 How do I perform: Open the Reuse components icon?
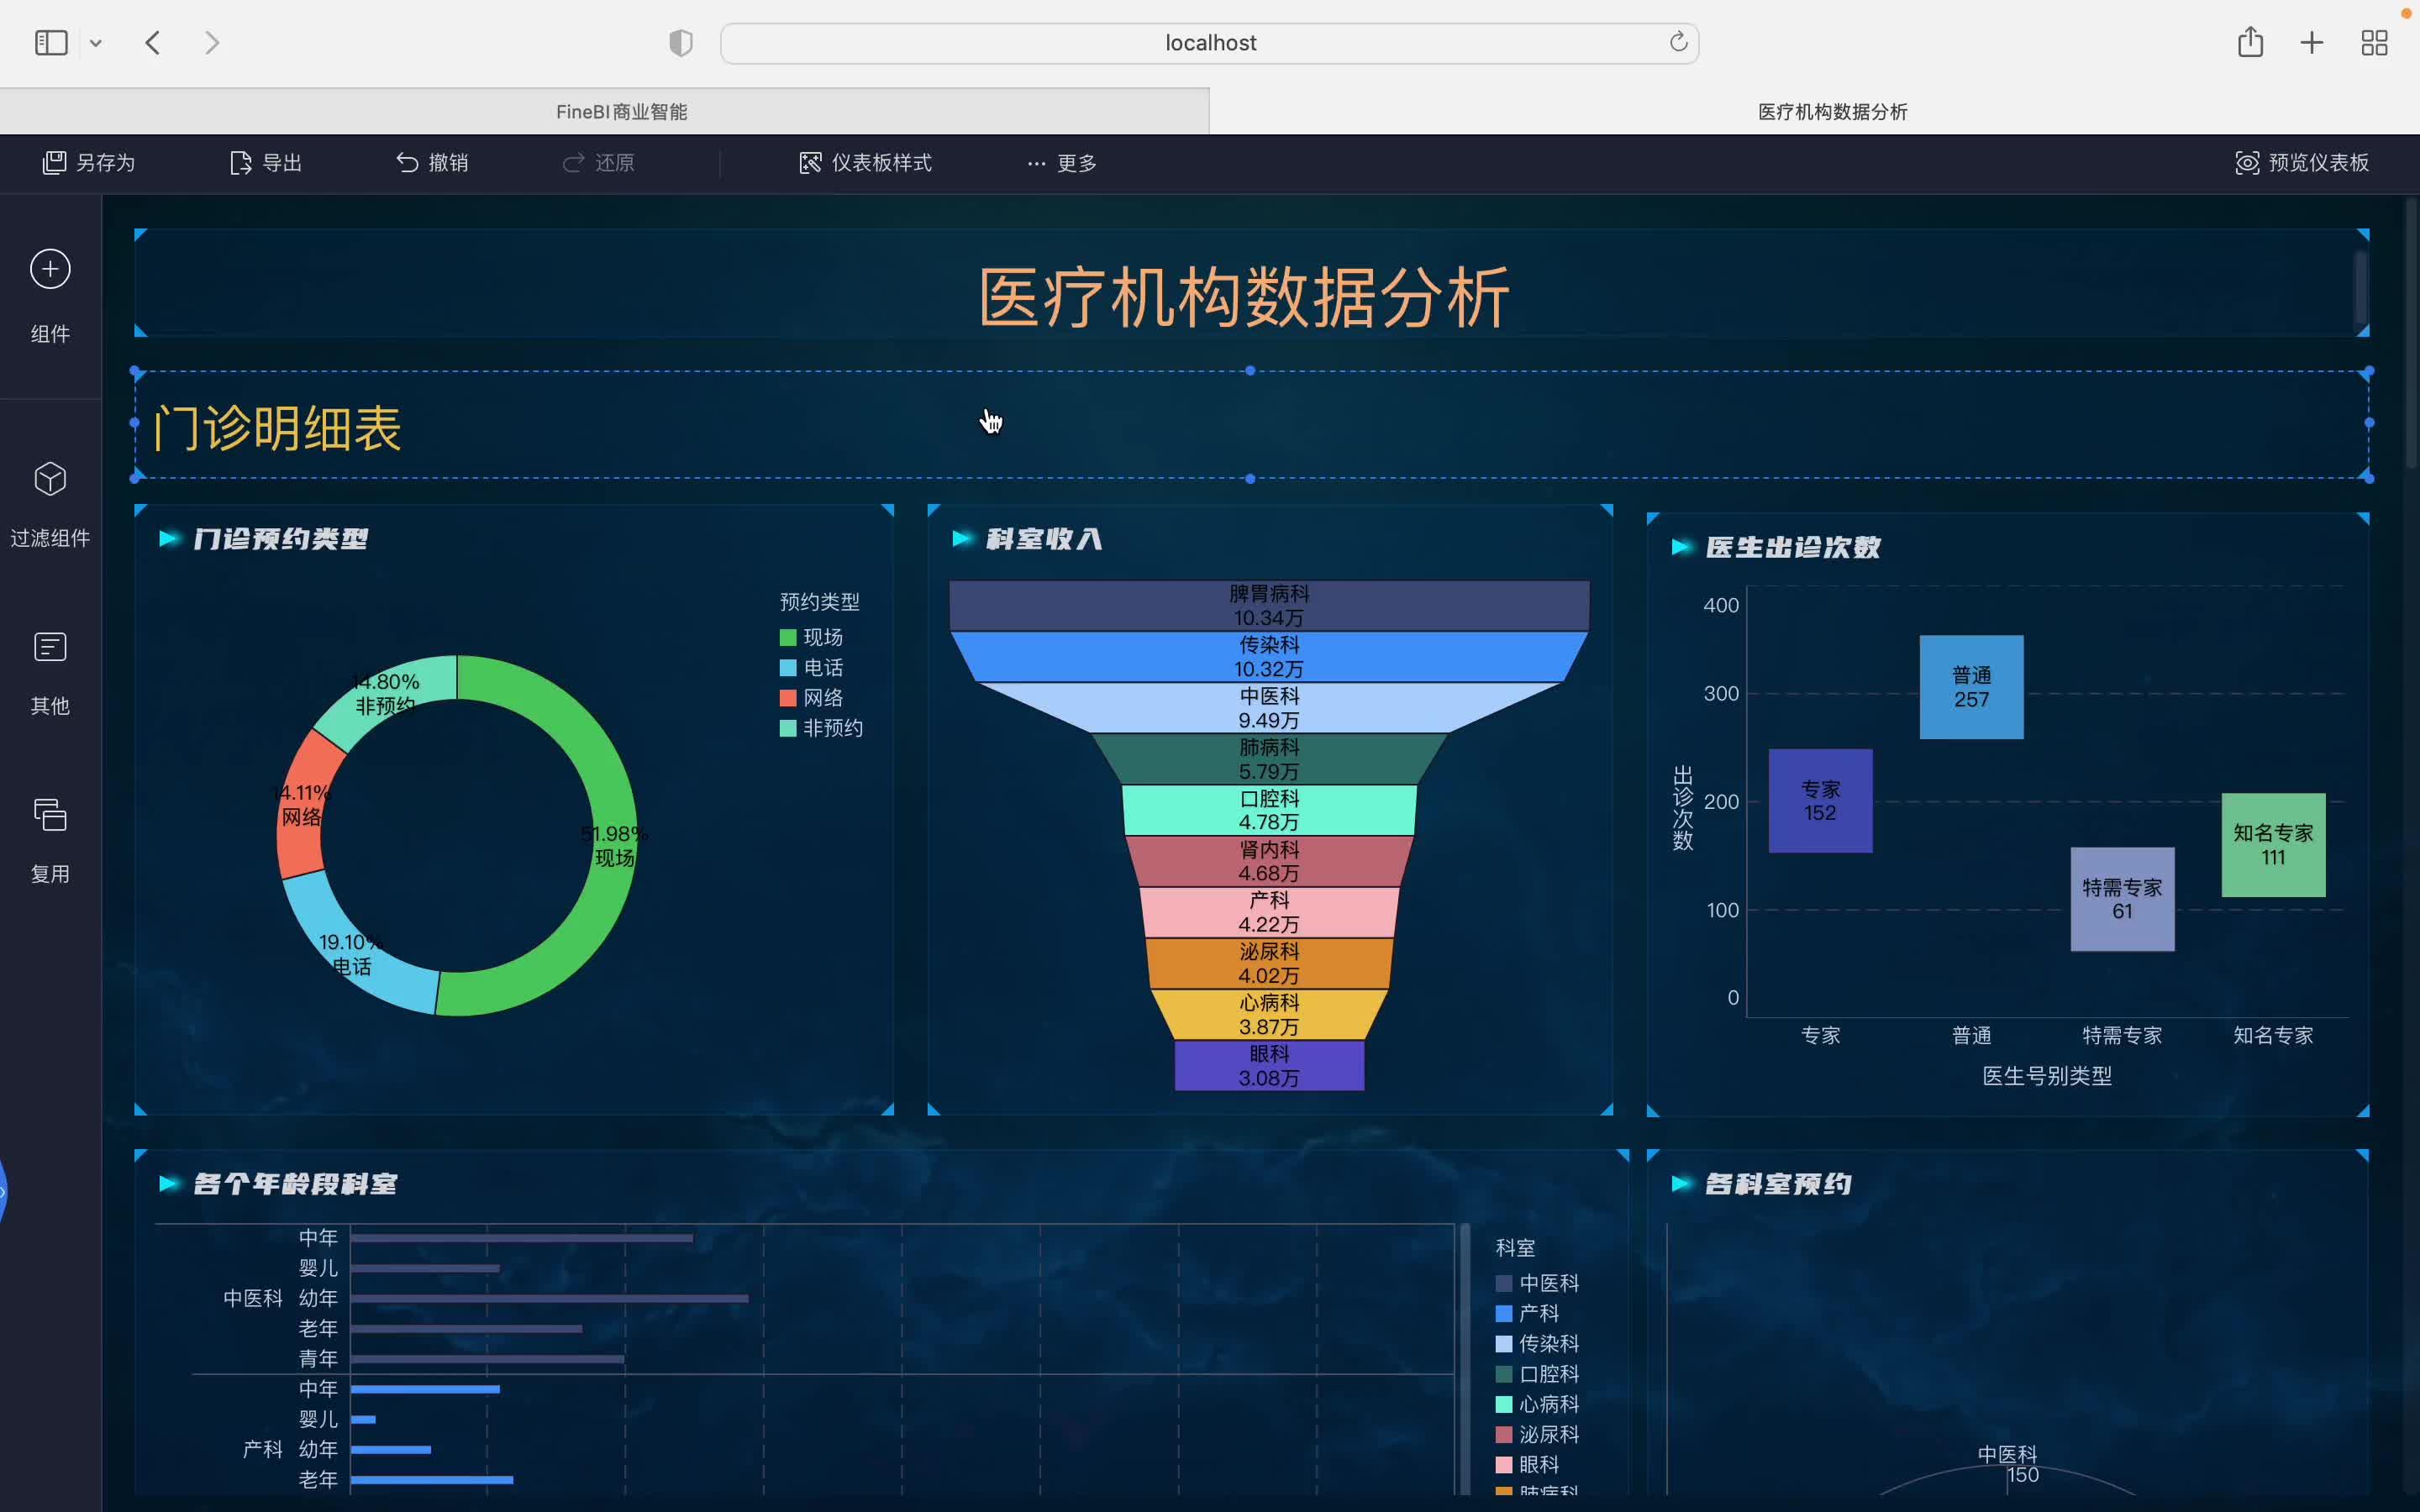pyautogui.click(x=50, y=816)
